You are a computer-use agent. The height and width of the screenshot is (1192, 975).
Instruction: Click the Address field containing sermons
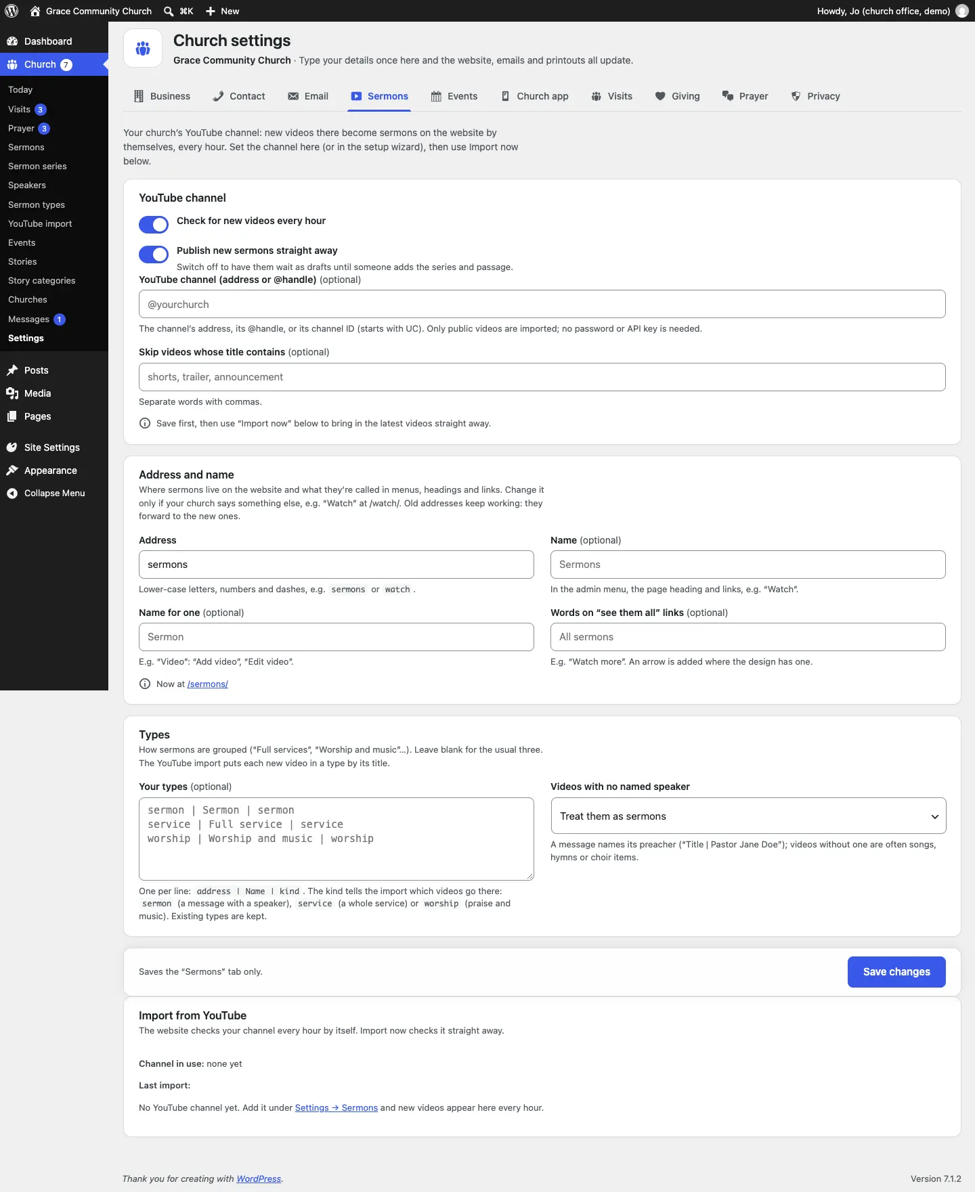tap(337, 565)
